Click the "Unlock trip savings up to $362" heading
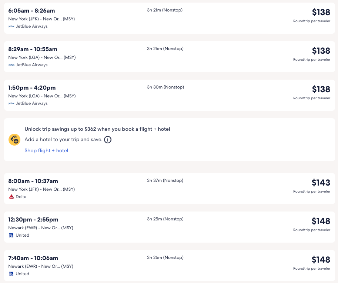Image resolution: width=338 pixels, height=283 pixels. [x=97, y=129]
